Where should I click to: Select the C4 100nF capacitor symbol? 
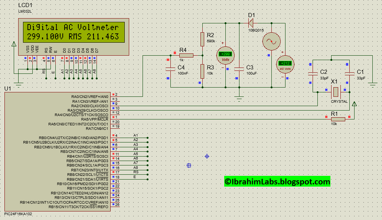(170, 69)
